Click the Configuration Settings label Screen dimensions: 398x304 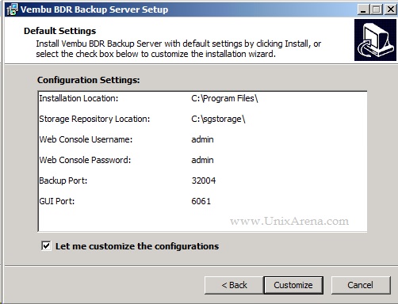89,80
